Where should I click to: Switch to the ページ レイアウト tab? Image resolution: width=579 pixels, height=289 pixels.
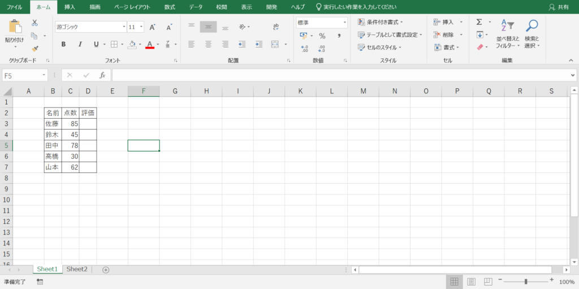132,7
